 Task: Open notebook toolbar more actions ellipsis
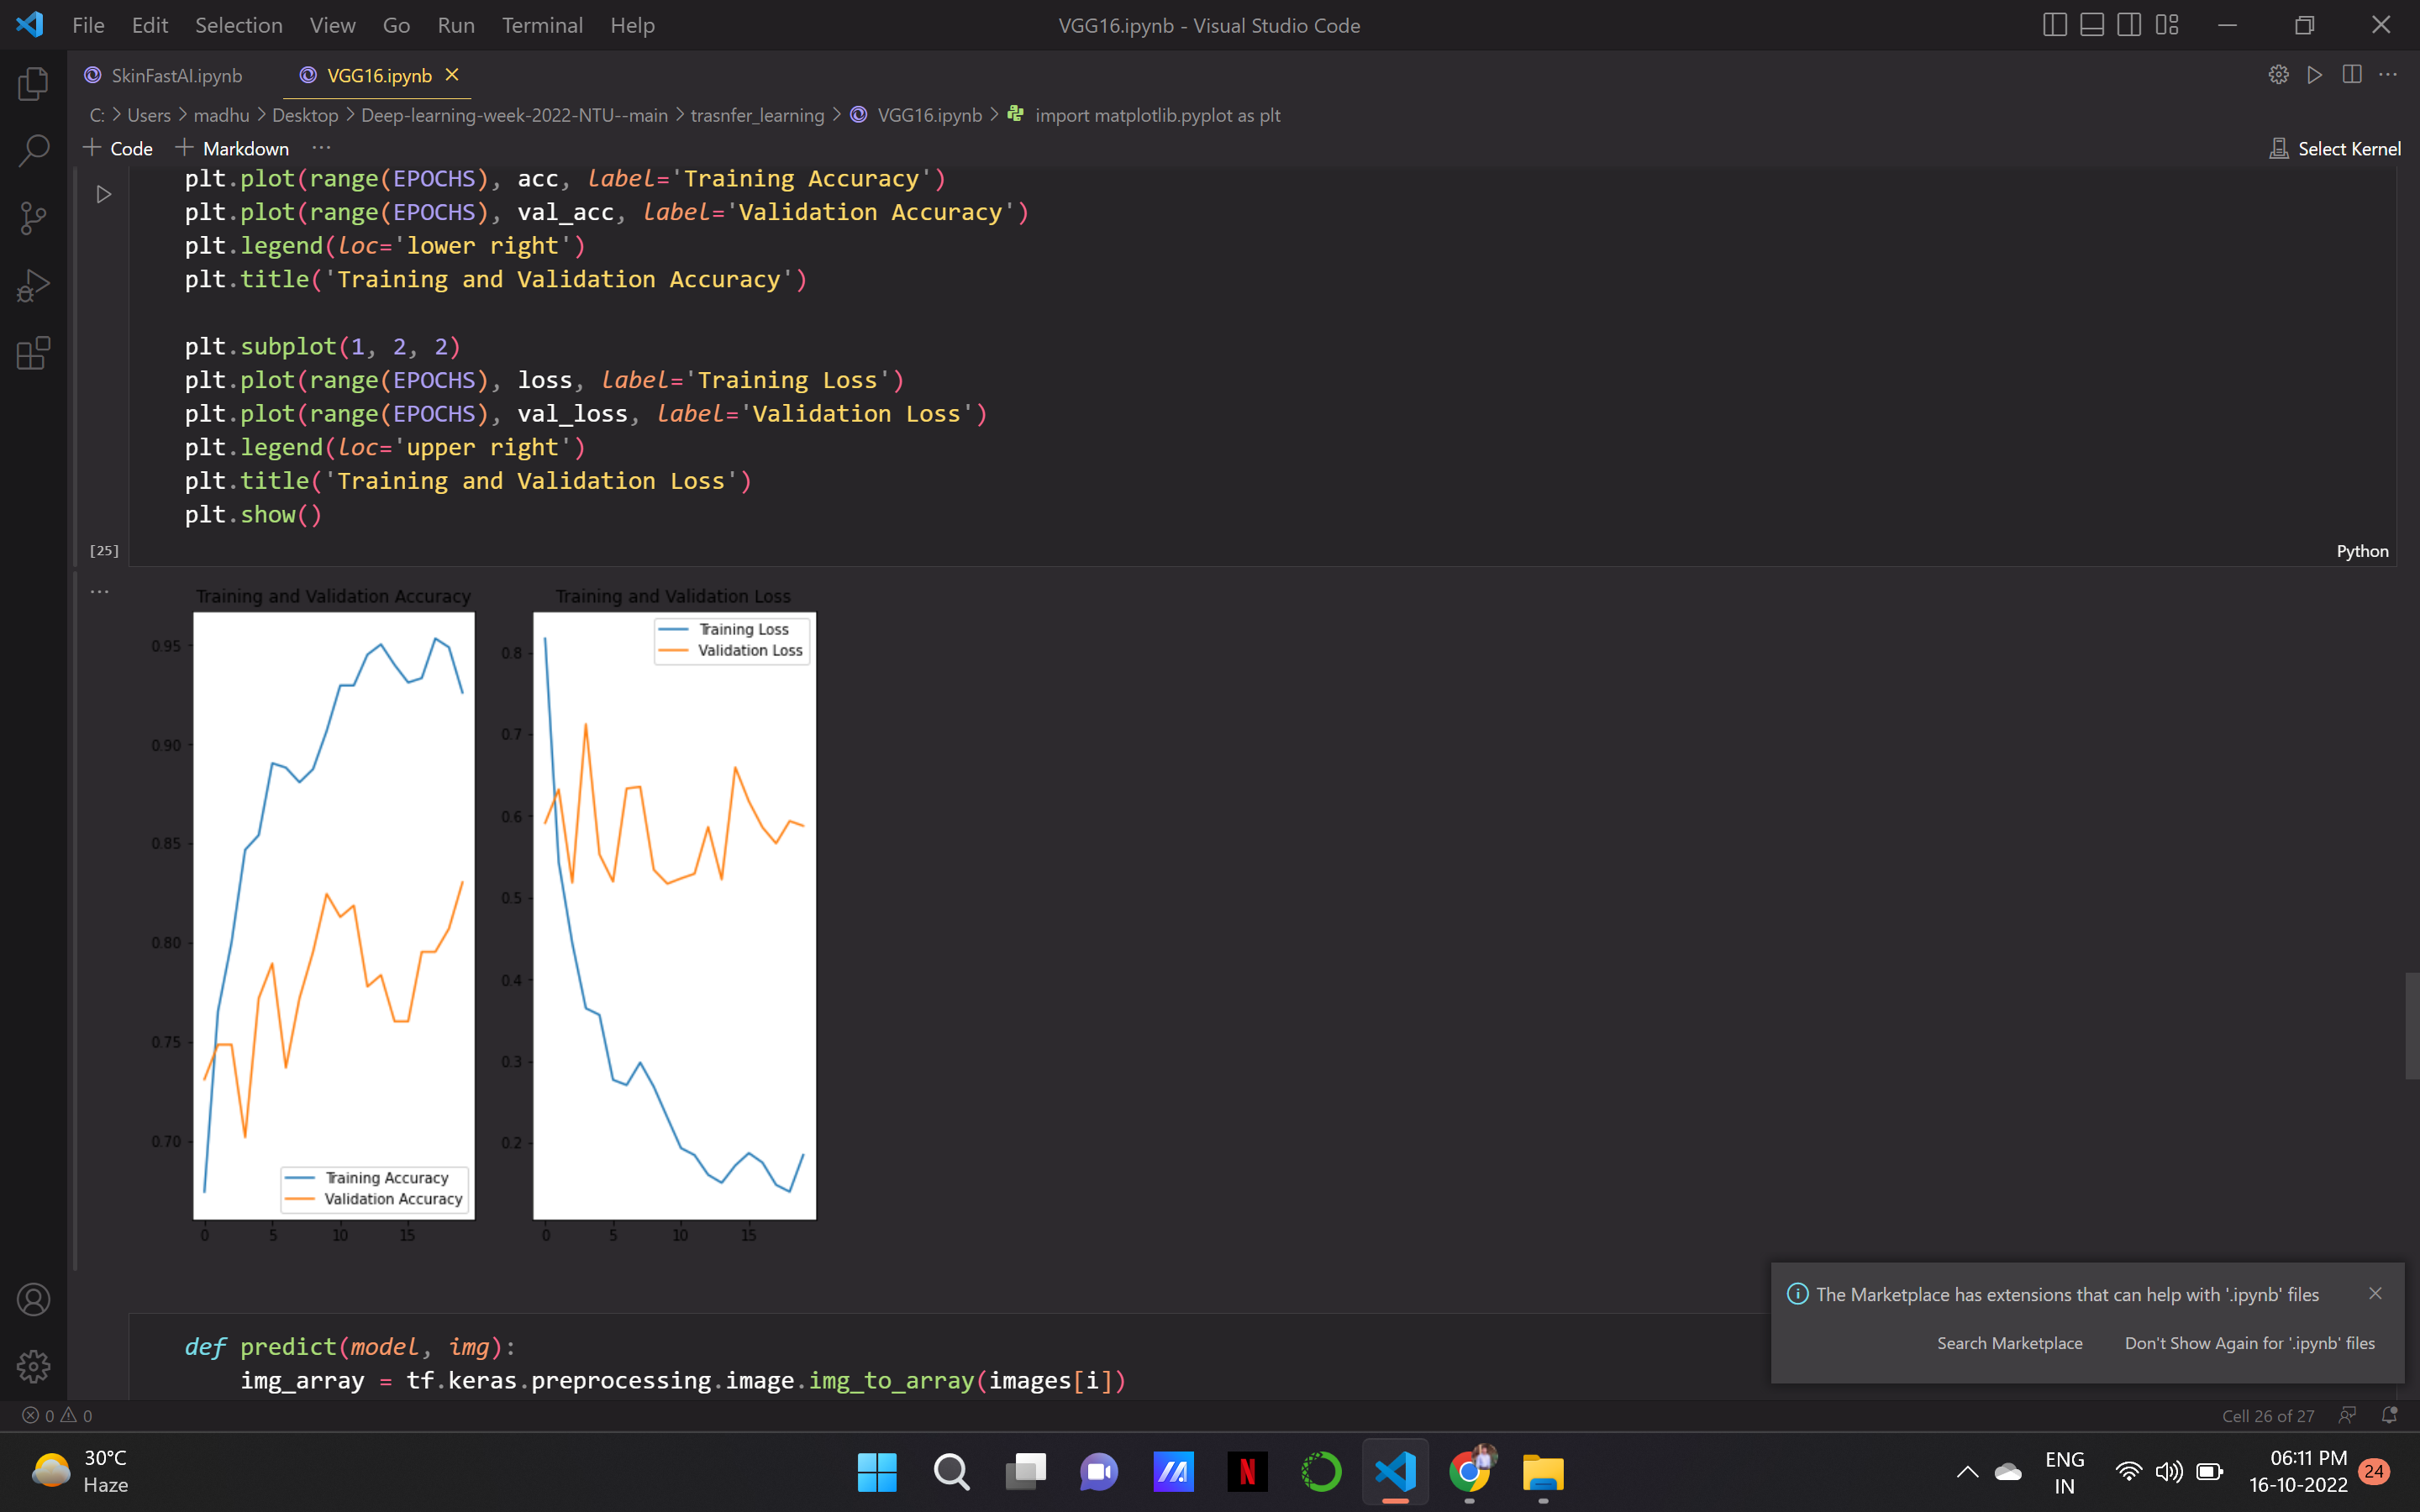pos(321,148)
